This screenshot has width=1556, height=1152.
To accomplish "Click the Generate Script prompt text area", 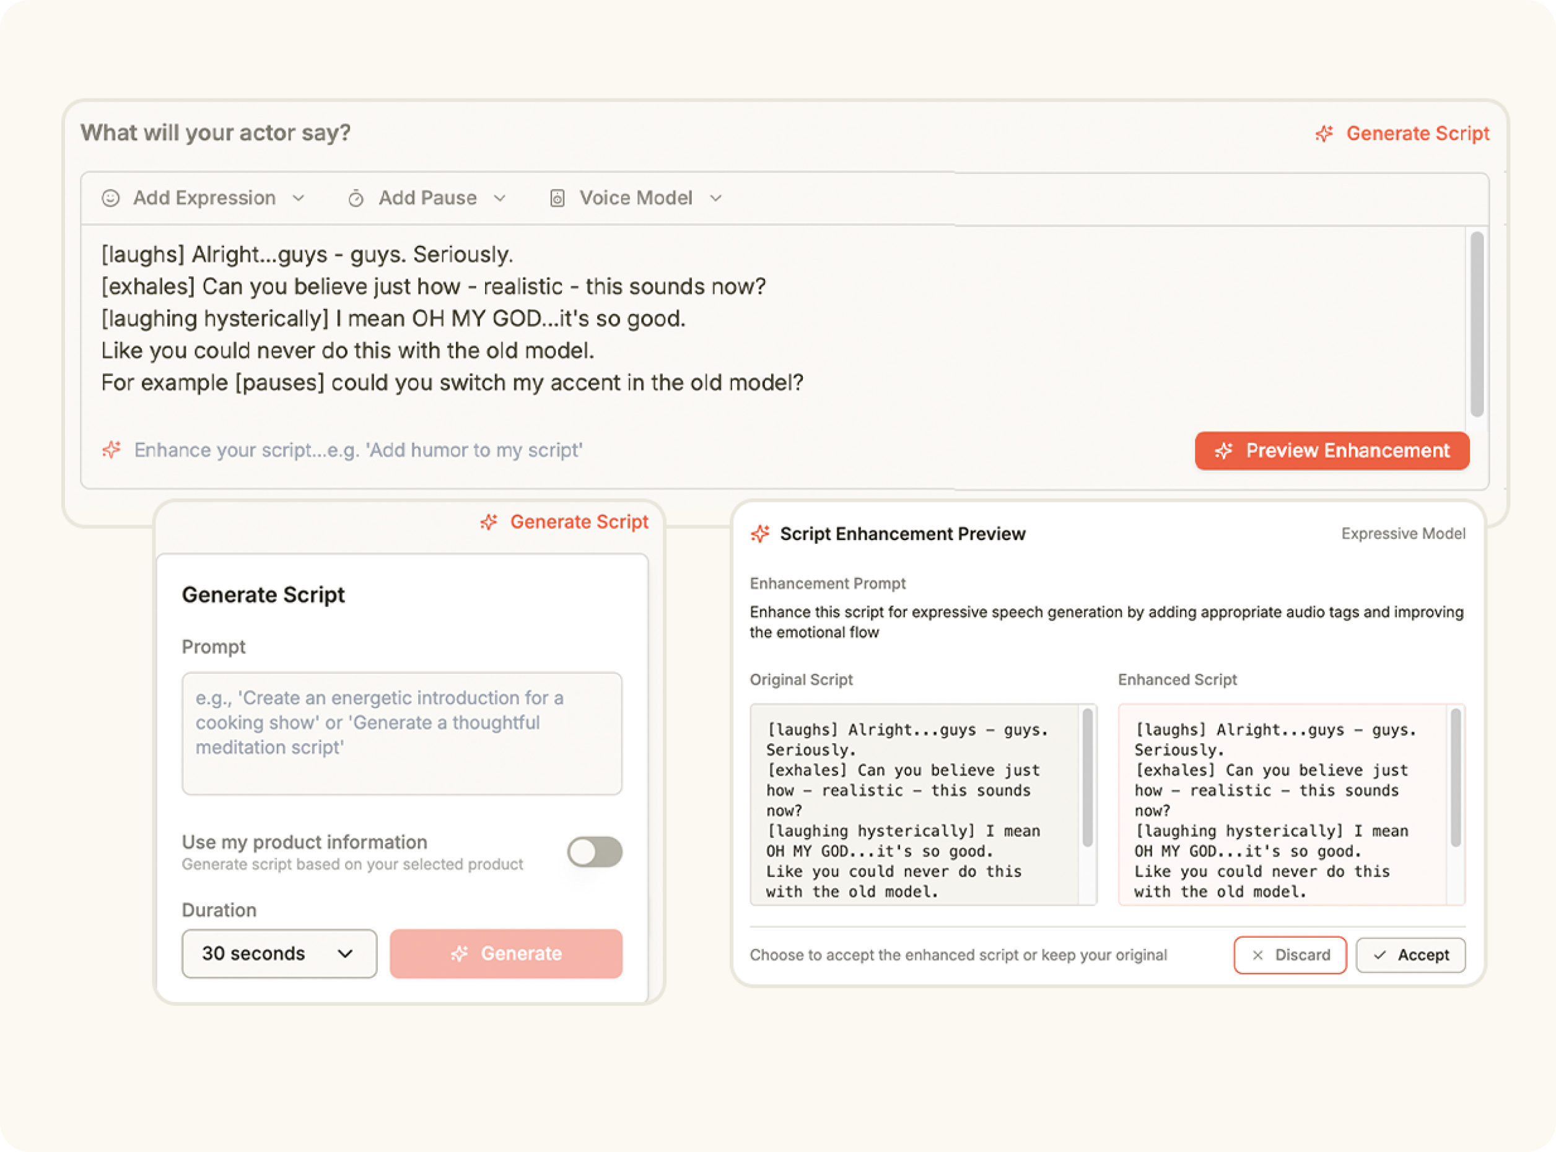I will tap(401, 733).
